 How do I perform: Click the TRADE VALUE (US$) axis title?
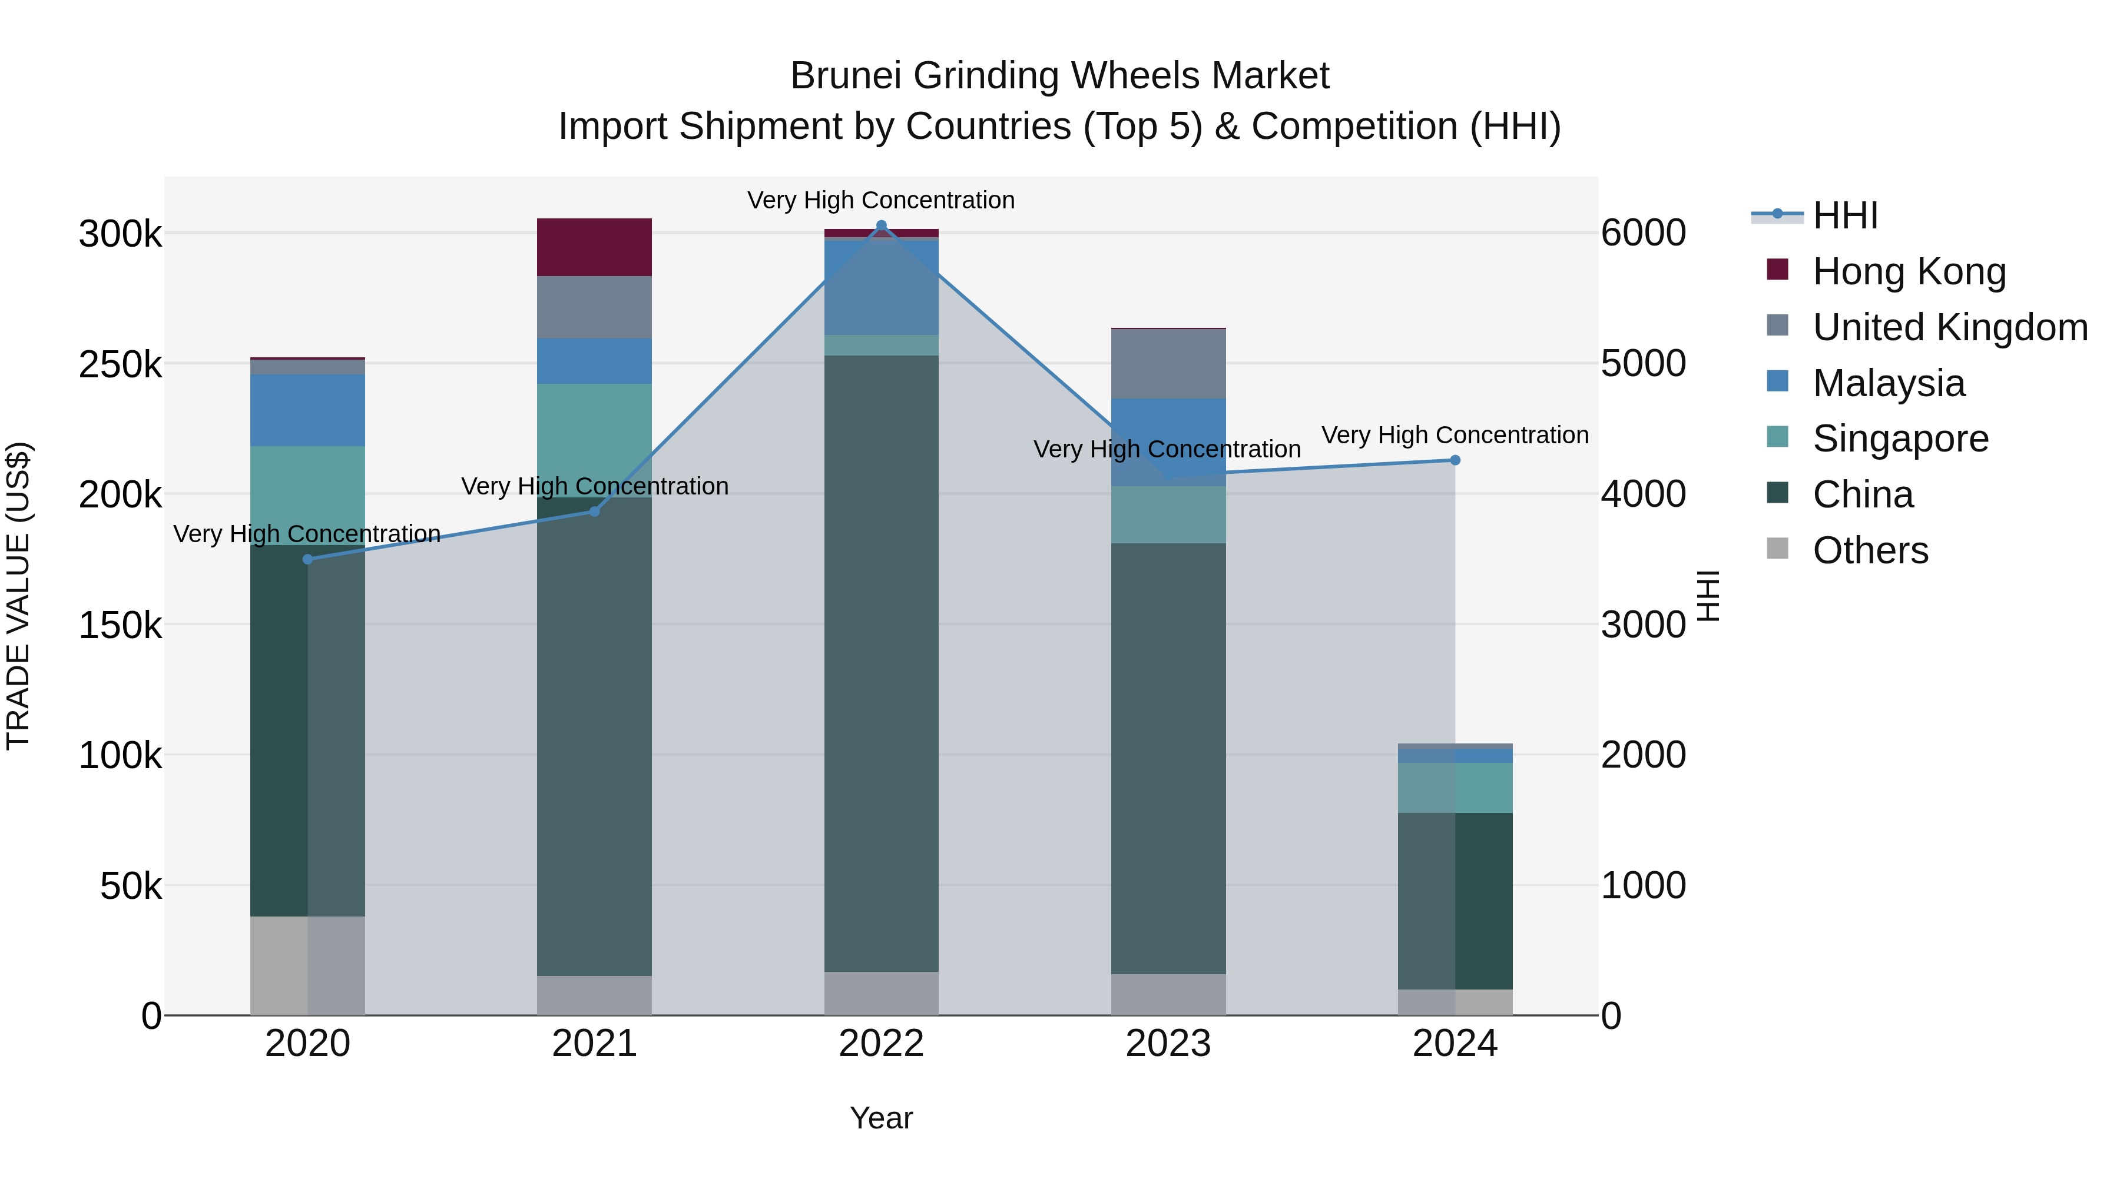point(18,596)
